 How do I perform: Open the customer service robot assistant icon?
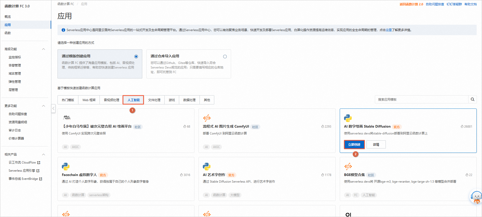476,197
